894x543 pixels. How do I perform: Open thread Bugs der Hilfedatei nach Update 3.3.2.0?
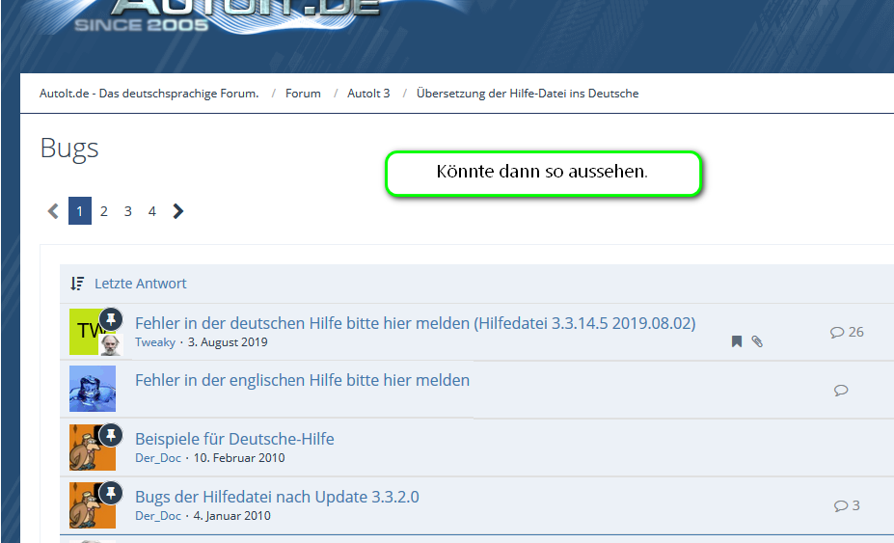tap(277, 497)
